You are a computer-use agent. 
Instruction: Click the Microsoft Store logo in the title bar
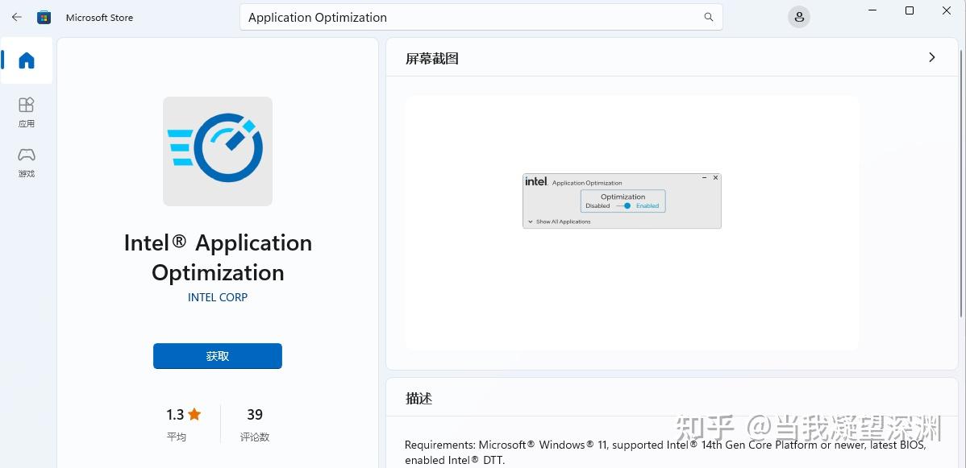(x=44, y=16)
